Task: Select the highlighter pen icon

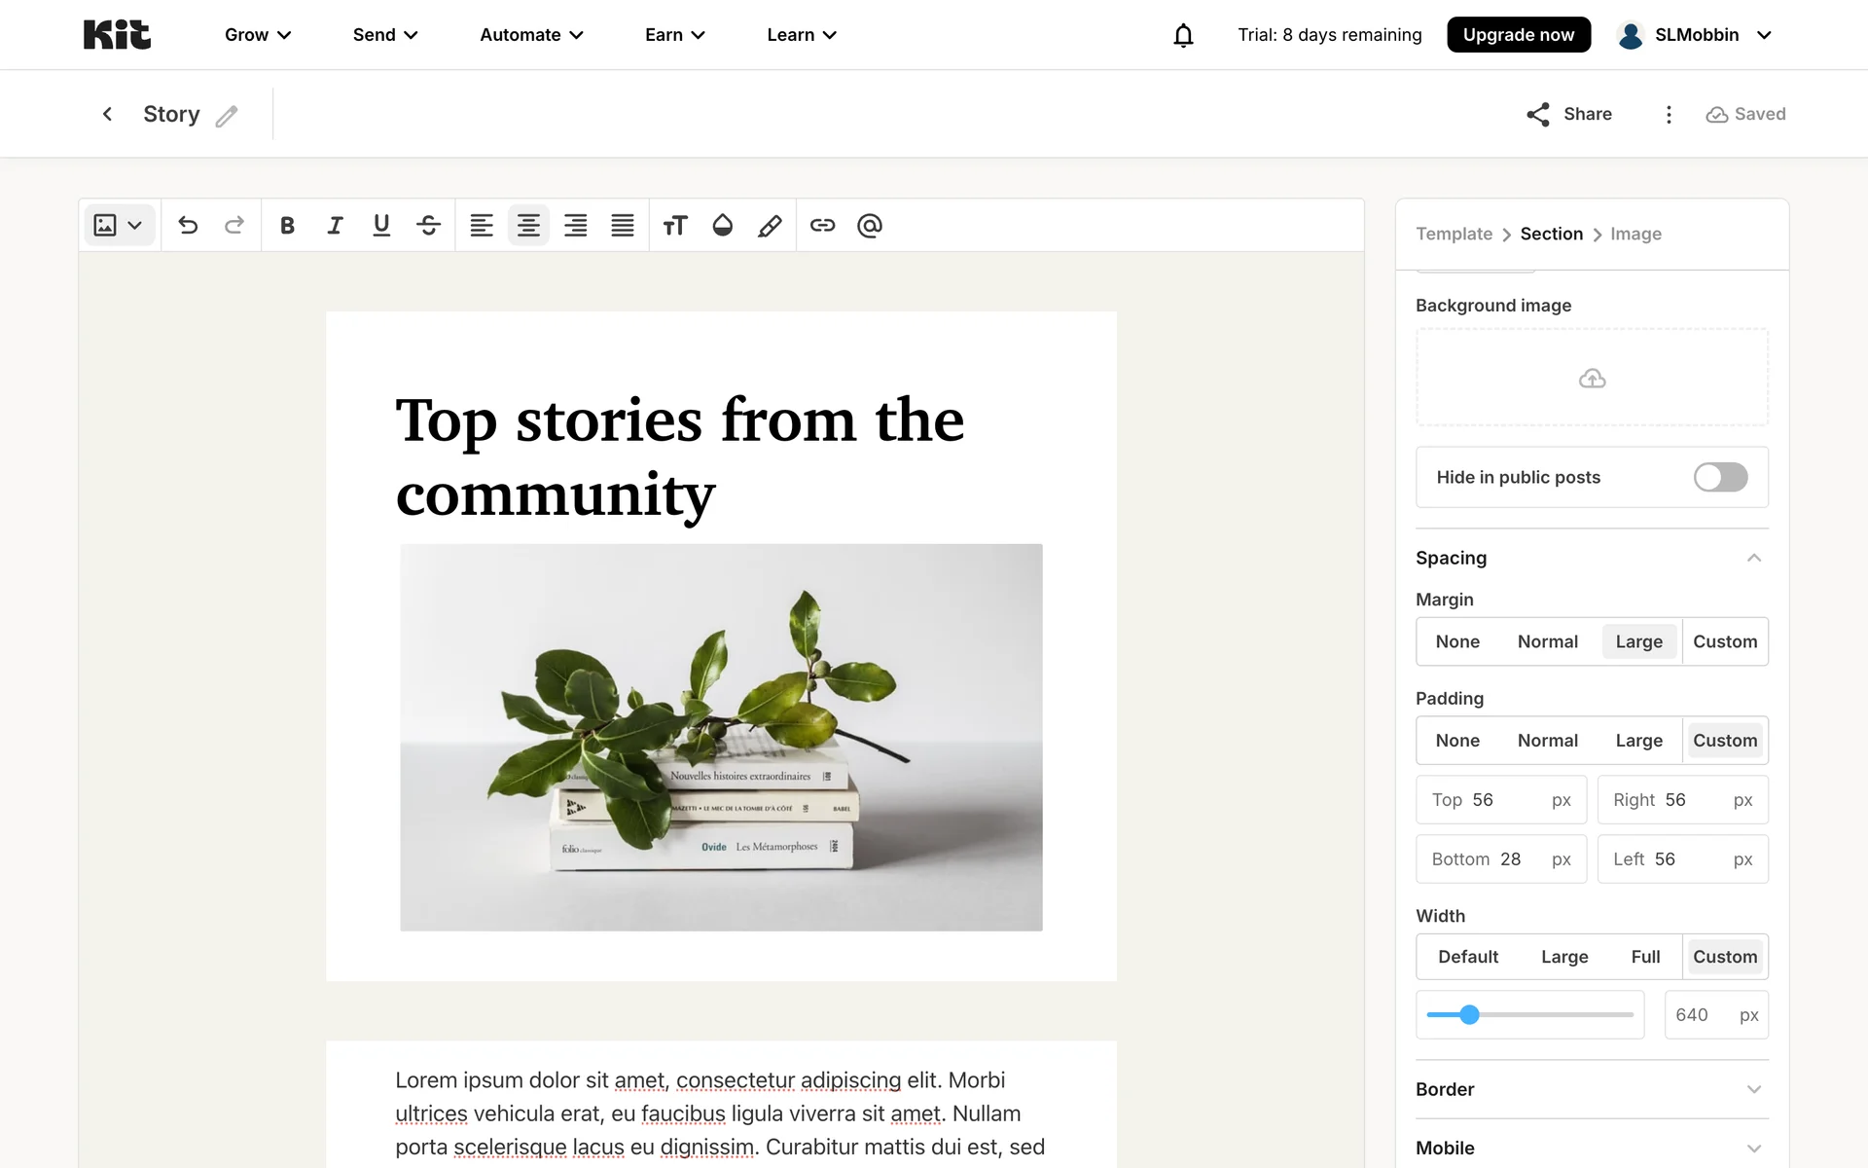Action: click(770, 226)
